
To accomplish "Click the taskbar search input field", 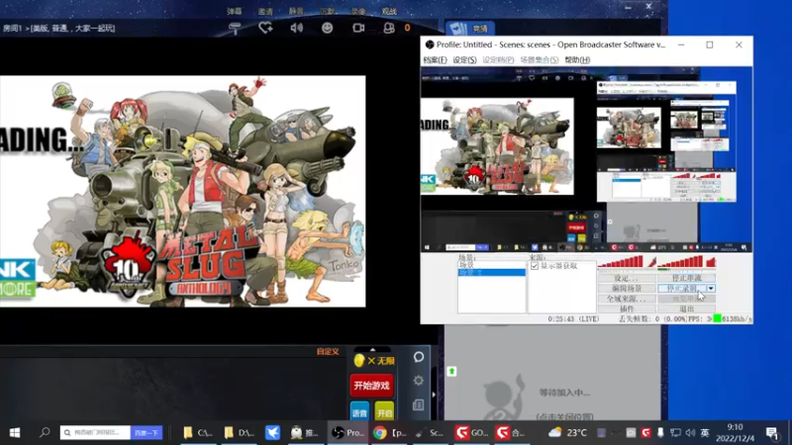I will [x=95, y=432].
